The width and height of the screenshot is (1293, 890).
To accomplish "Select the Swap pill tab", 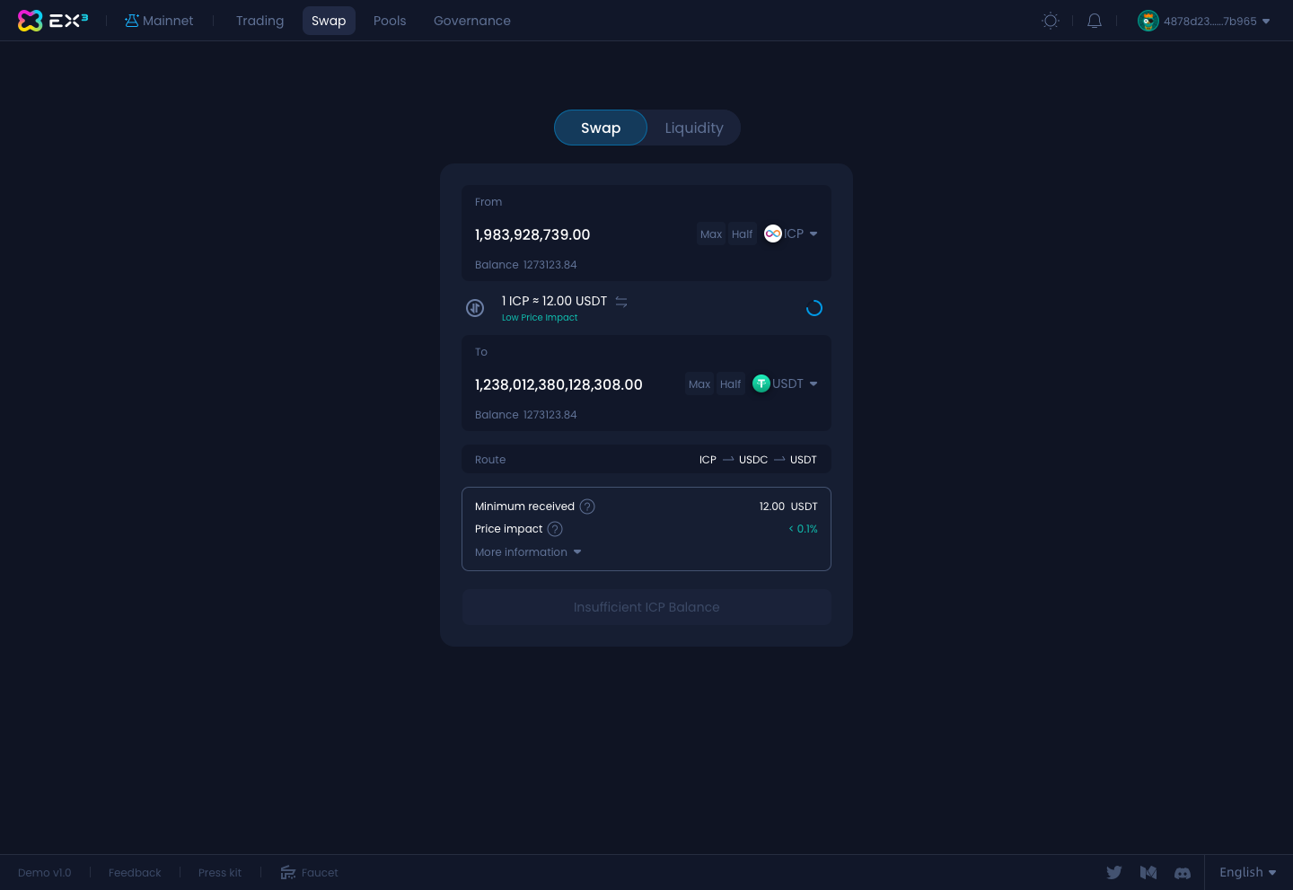I will click(601, 128).
